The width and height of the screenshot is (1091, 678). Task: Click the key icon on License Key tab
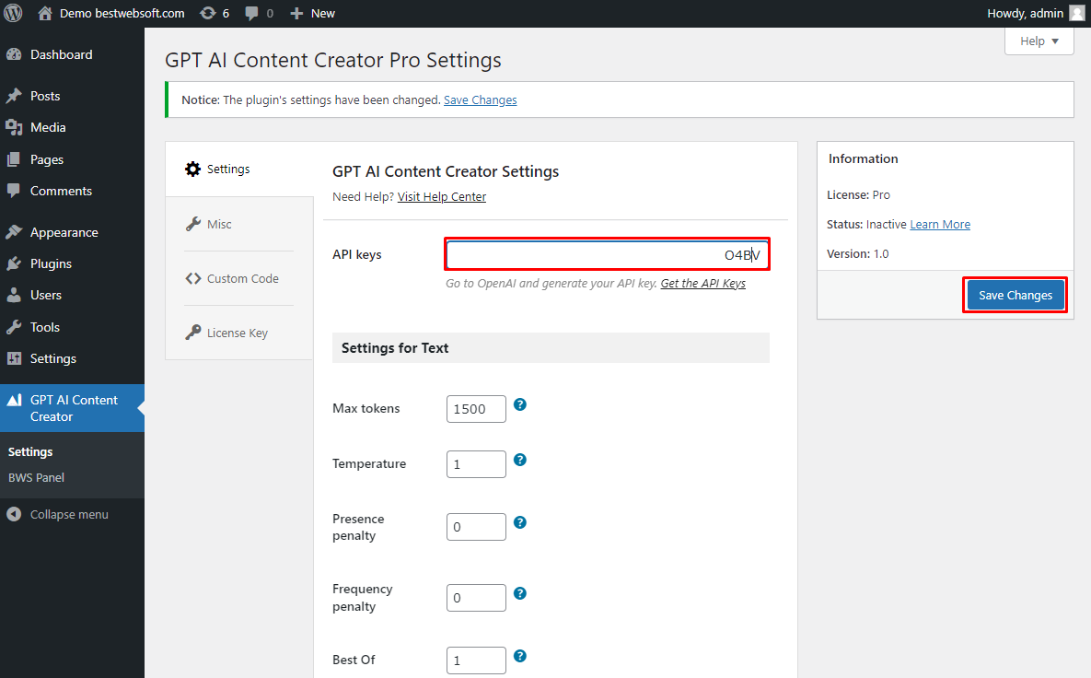tap(192, 333)
